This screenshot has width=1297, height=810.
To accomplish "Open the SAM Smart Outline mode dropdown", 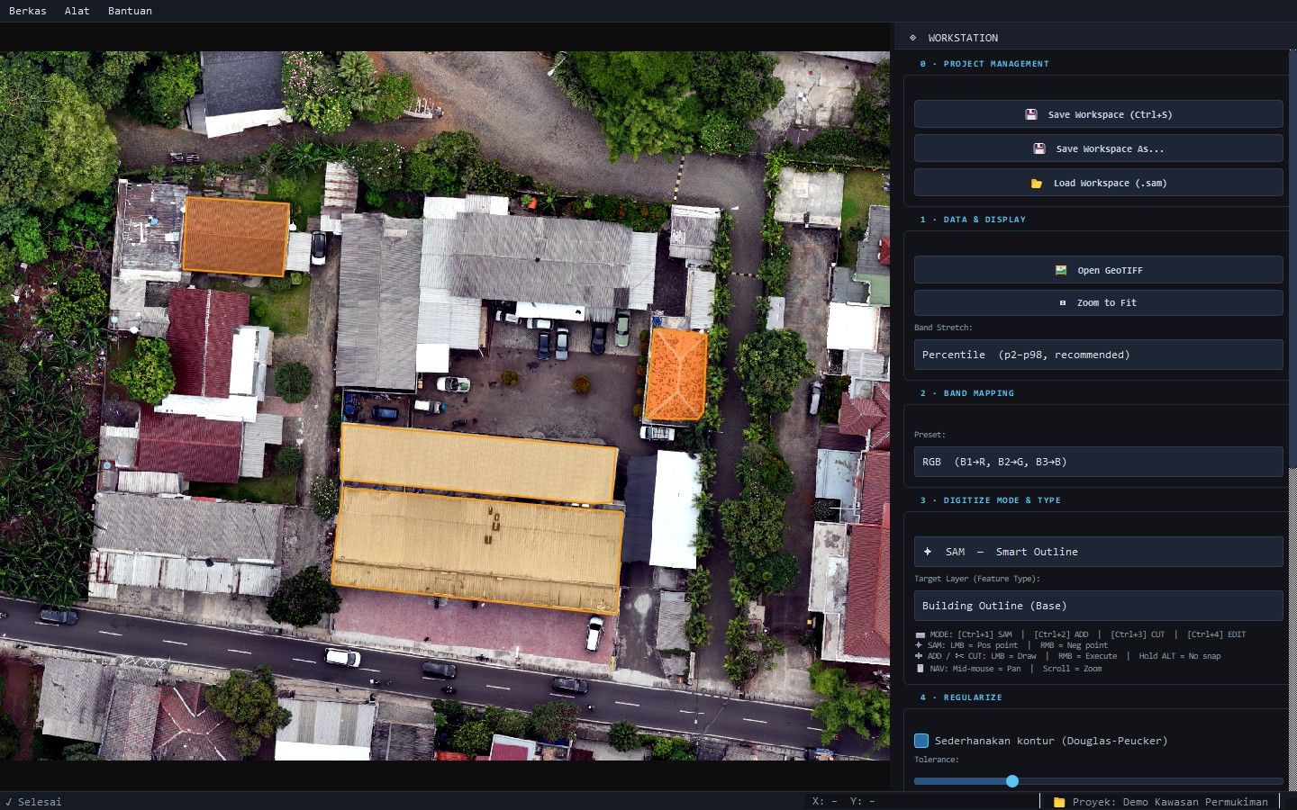I will coord(1098,552).
